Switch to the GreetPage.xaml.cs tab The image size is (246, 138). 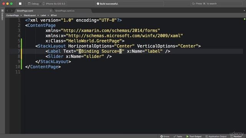[65, 11]
